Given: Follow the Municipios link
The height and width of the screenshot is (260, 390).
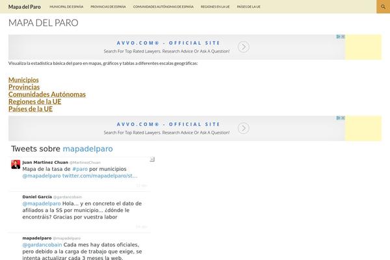Looking at the screenshot, I should (x=23, y=80).
